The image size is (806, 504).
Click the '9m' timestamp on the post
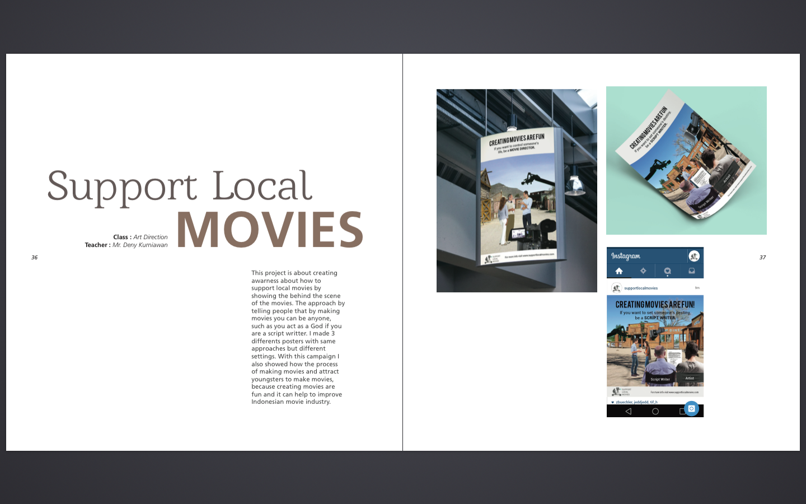coord(697,288)
